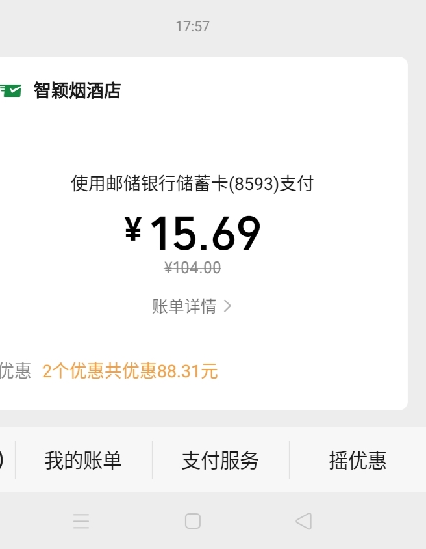Open the 我的账单 menu
The width and height of the screenshot is (426, 549).
(x=83, y=461)
